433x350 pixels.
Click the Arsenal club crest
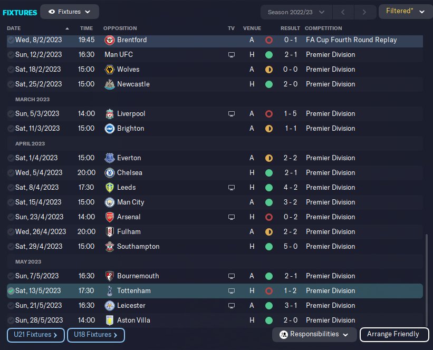(x=110, y=217)
